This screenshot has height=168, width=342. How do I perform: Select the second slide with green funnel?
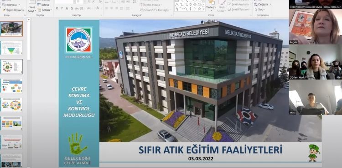click(12, 48)
